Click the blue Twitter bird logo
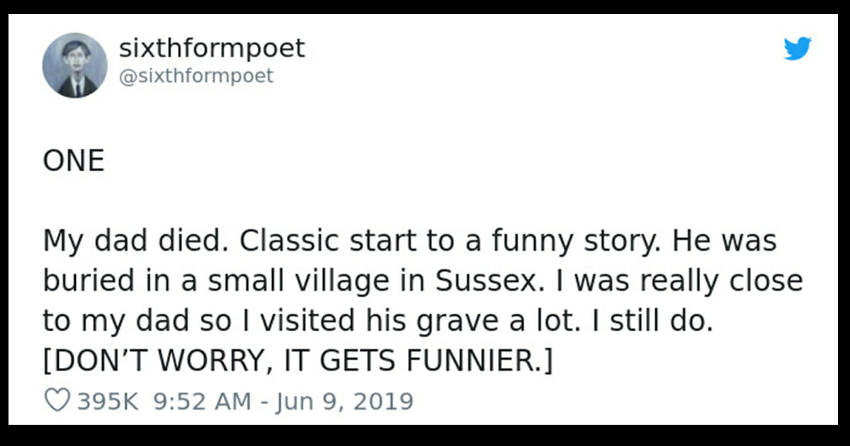The width and height of the screenshot is (850, 446). [798, 50]
